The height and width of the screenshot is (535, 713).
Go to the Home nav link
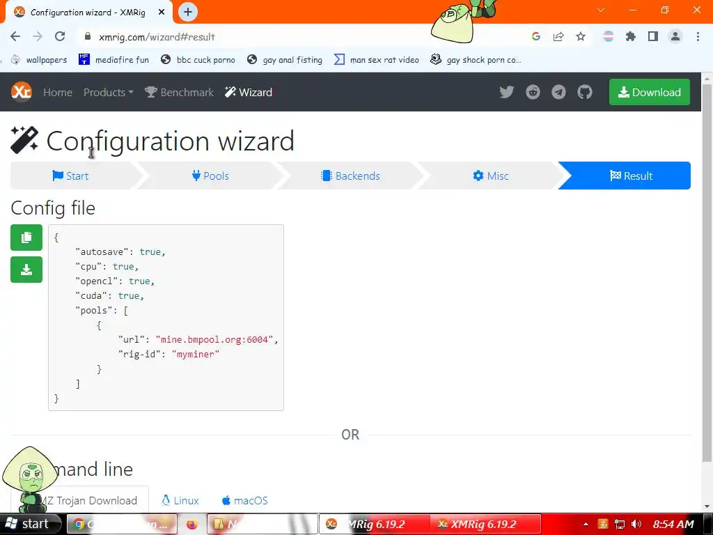pos(58,93)
